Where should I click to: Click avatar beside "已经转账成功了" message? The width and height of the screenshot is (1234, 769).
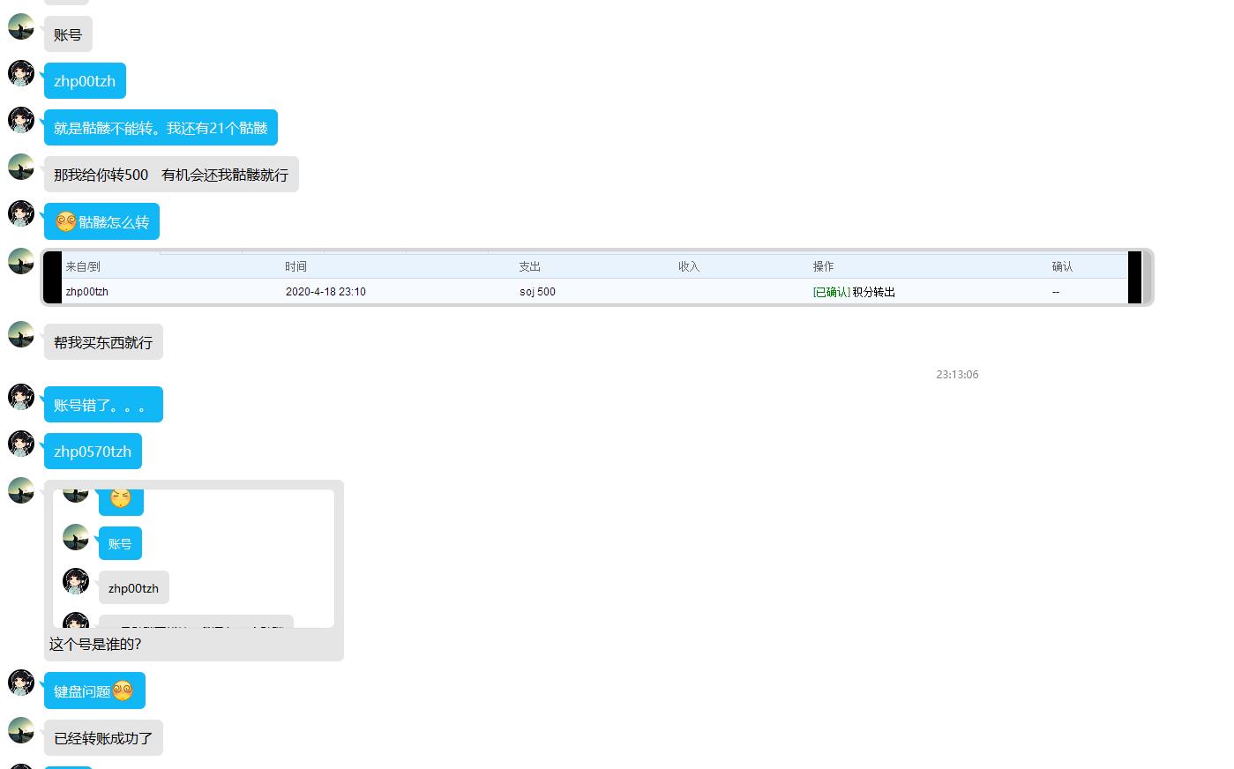point(21,730)
